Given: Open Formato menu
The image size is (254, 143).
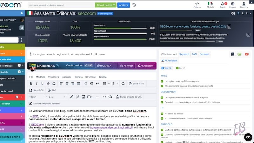Looking at the screenshot, I should pyautogui.click(x=78, y=77).
